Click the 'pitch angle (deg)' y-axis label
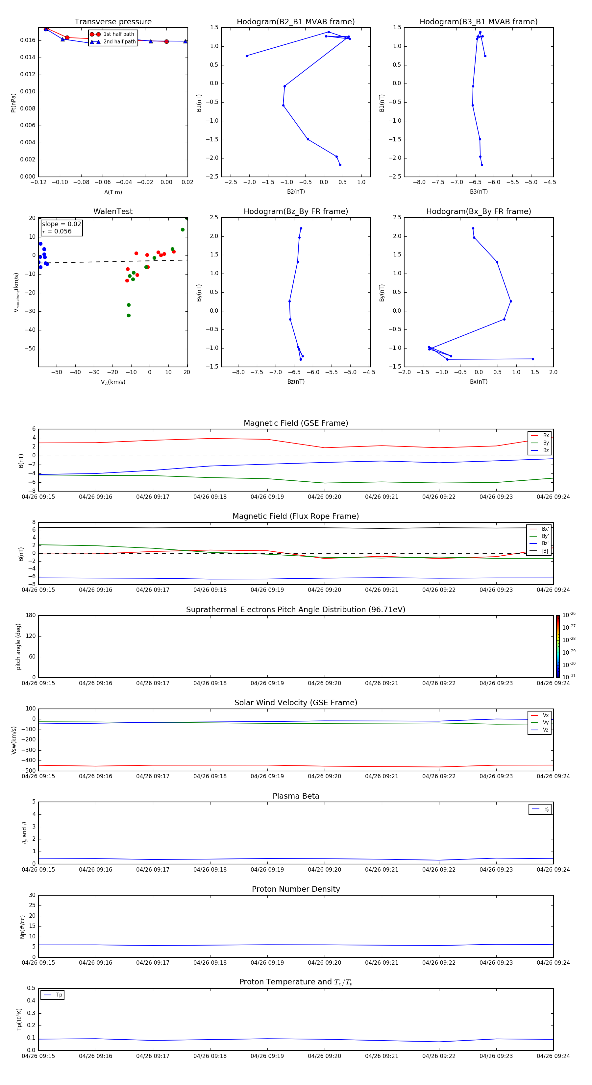This screenshot has width=592, height=1085. pyautogui.click(x=18, y=646)
